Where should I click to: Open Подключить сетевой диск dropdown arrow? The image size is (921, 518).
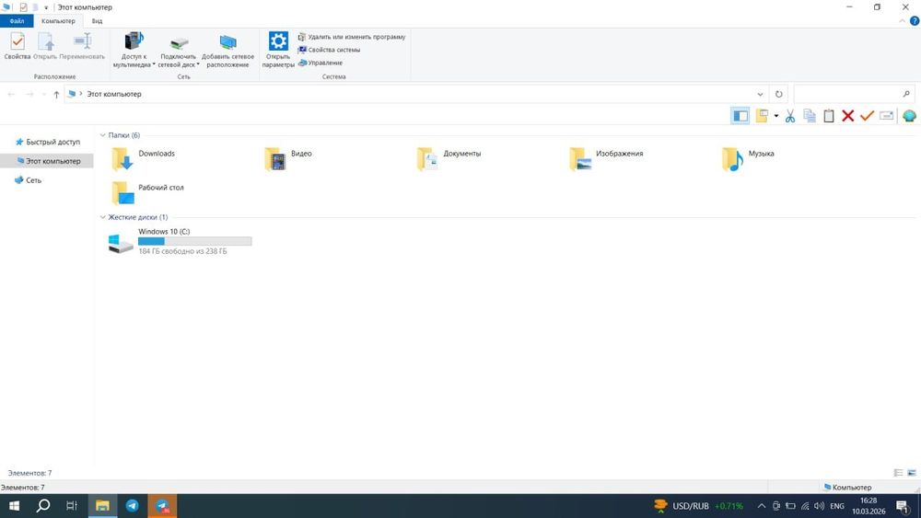(x=198, y=64)
